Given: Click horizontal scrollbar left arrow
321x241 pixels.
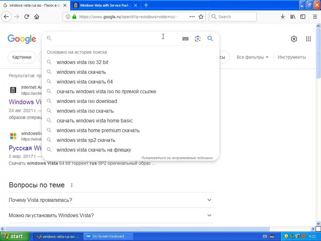Looking at the screenshot, I should tap(2, 229).
